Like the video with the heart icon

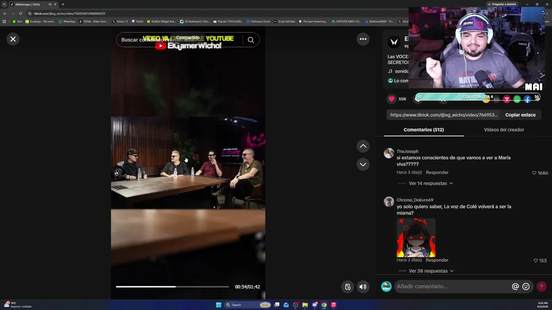coord(392,99)
